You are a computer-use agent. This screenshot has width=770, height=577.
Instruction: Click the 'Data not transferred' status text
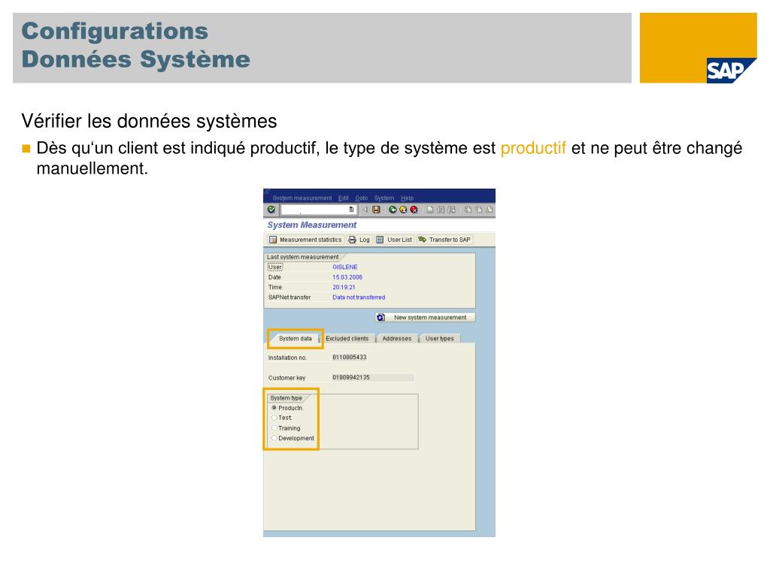[x=359, y=298]
